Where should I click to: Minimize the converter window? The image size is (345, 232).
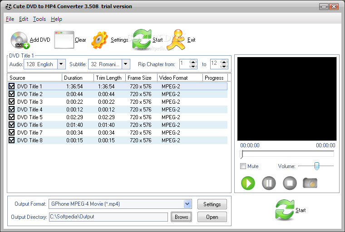324,7
